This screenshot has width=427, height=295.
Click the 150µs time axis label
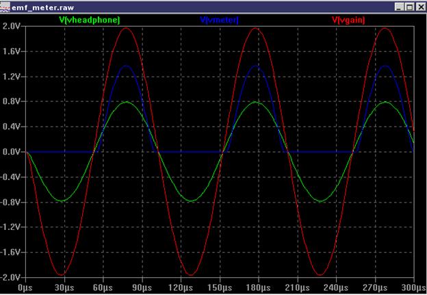220,288
